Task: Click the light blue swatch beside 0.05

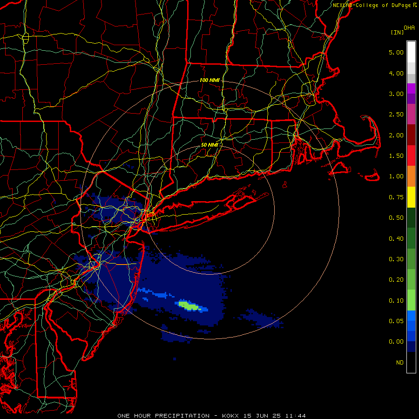Action: (411, 316)
